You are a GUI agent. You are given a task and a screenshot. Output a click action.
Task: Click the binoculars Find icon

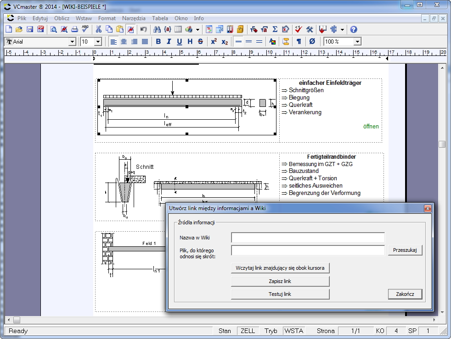[157, 29]
